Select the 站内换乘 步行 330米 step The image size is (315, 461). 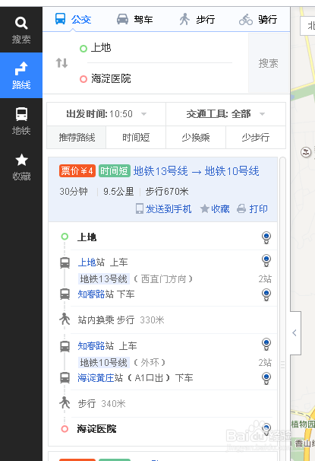(121, 320)
